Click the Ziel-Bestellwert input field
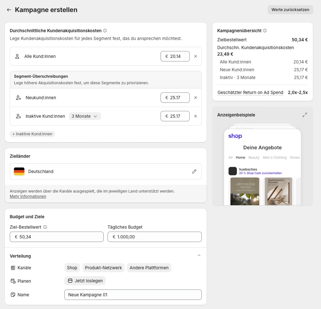 [x=57, y=237]
